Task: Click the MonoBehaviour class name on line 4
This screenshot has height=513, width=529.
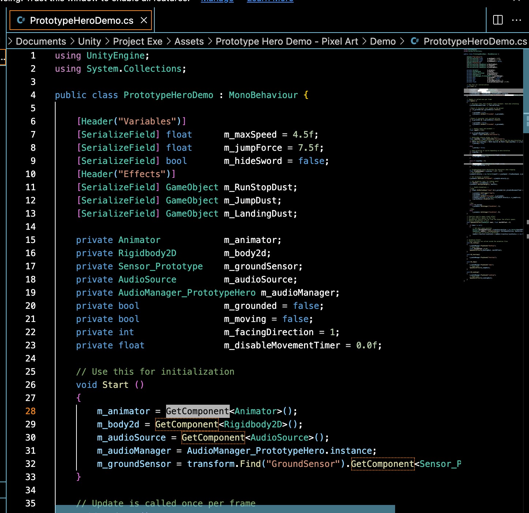Action: 263,95
